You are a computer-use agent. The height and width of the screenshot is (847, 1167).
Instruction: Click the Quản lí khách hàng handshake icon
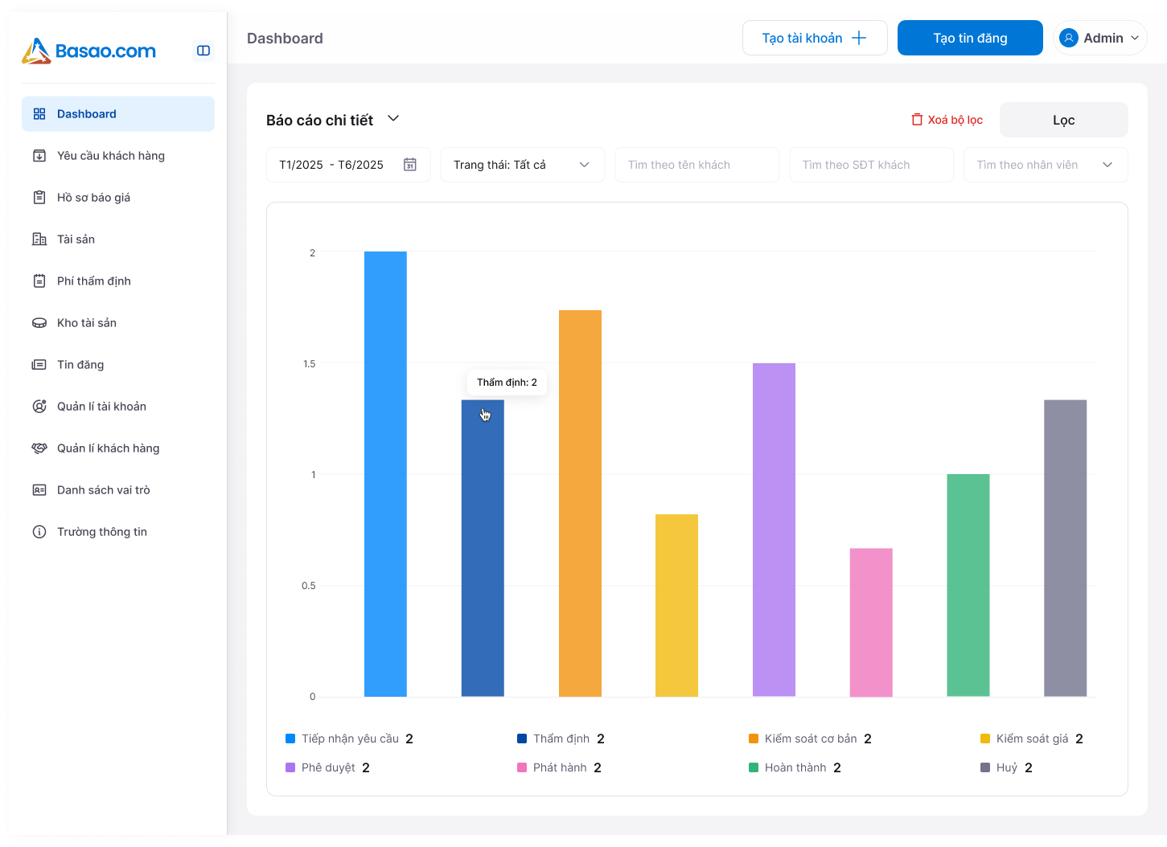click(39, 448)
